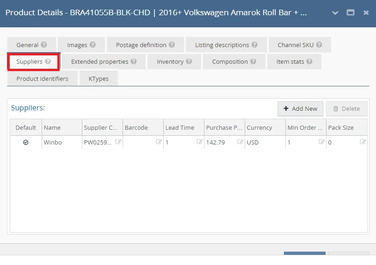The width and height of the screenshot is (376, 265).
Task: Click PW0259... supplier code value
Action: tap(98, 143)
